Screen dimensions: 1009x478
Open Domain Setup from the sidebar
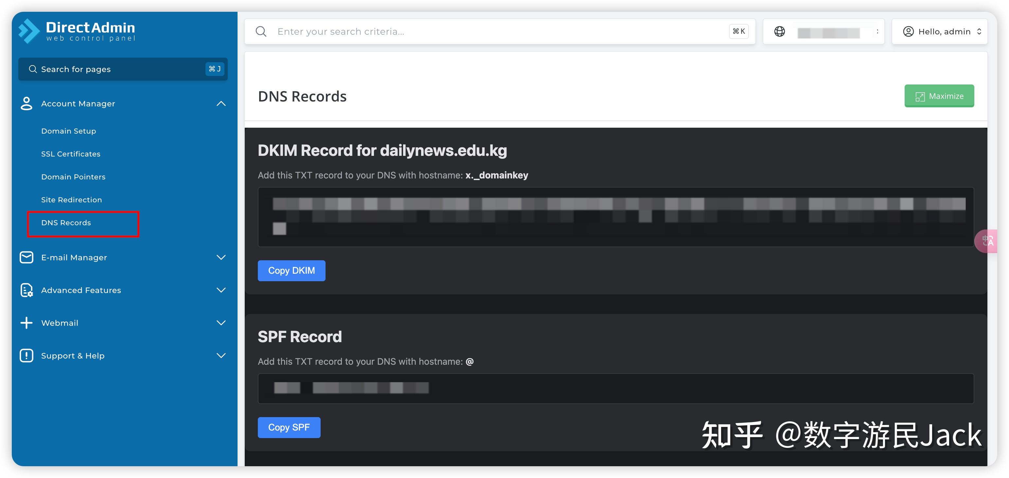click(x=69, y=131)
